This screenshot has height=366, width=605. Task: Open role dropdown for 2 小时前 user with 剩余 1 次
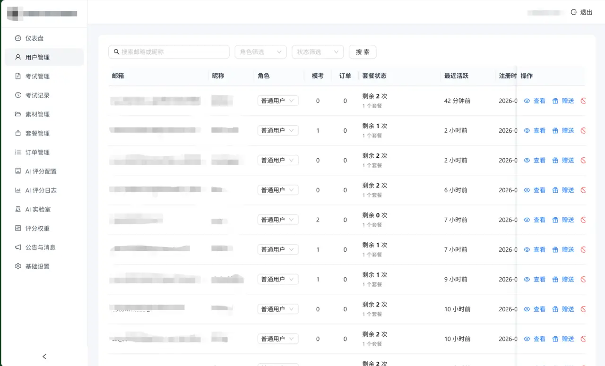click(278, 130)
